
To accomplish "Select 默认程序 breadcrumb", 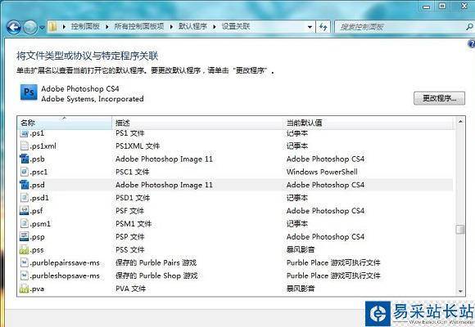I will click(x=192, y=26).
